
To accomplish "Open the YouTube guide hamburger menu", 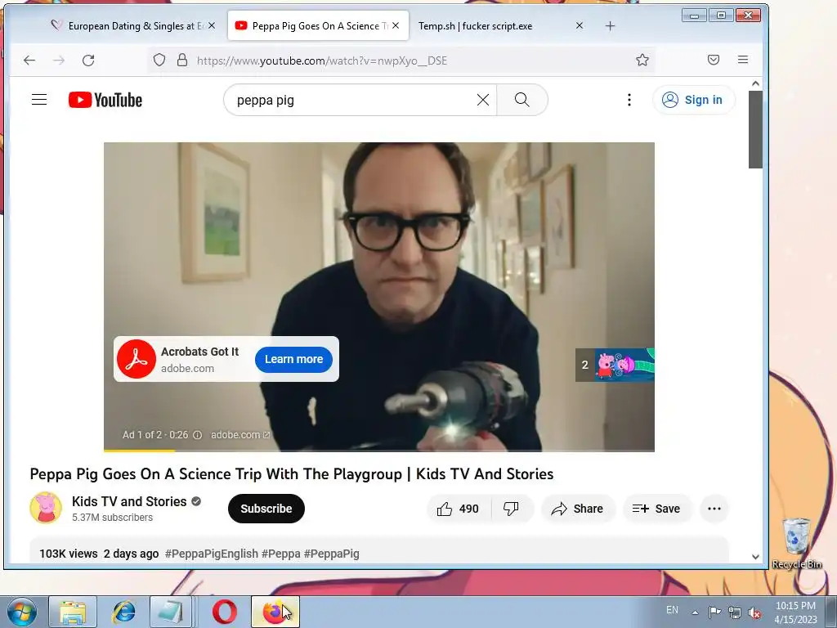I will click(39, 100).
